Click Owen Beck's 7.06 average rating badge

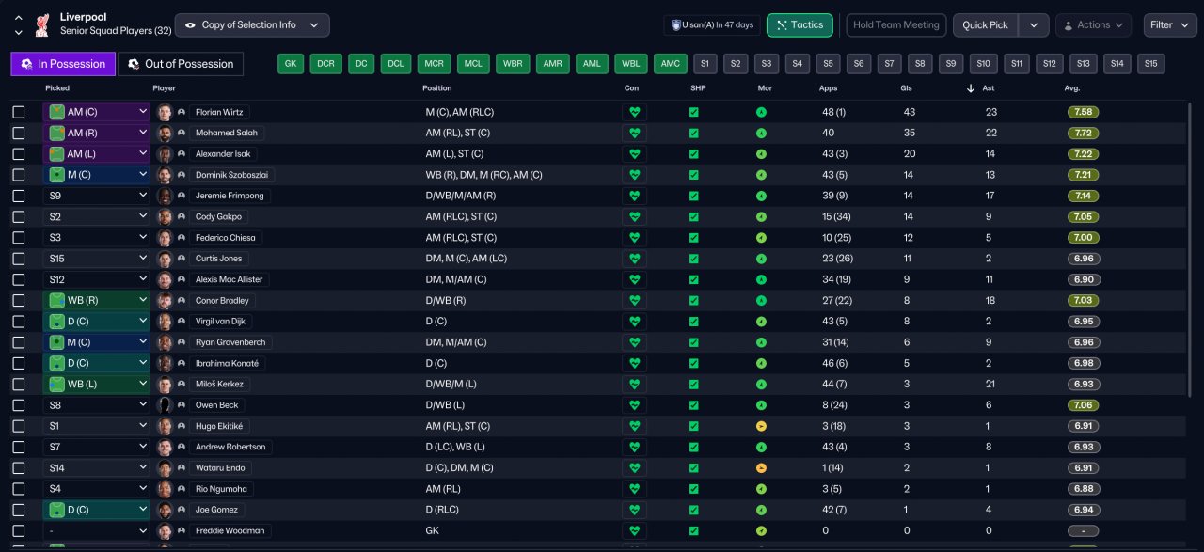point(1083,405)
